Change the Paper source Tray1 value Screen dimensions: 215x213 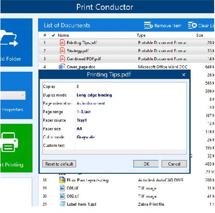[x=82, y=120]
